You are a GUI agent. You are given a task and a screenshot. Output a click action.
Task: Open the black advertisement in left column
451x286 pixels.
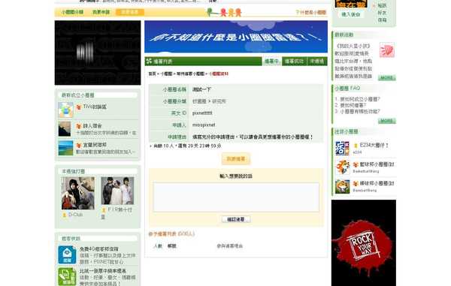pos(98,53)
